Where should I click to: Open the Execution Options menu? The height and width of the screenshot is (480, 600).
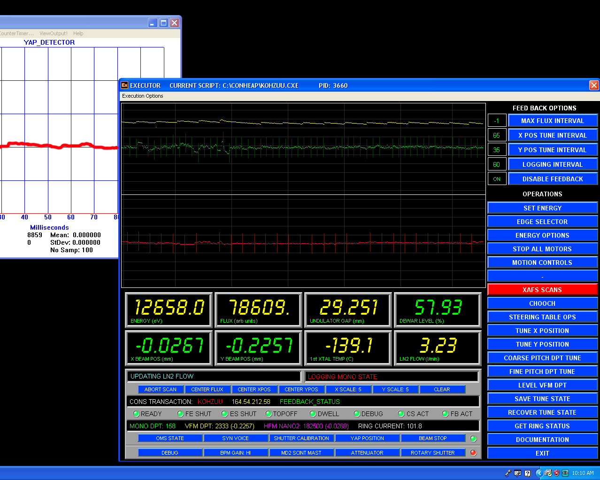pyautogui.click(x=143, y=96)
